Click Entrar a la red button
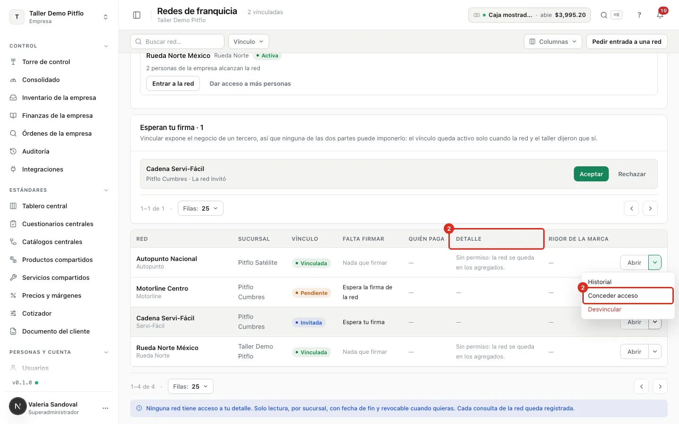 [x=173, y=83]
